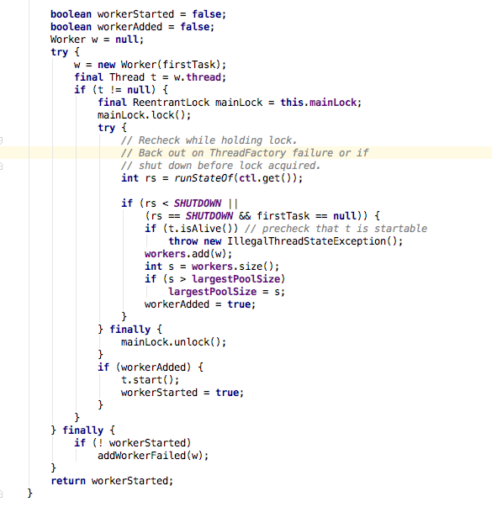This screenshot has width=492, height=507.
Task: Click the 'return workerStarted;' statement
Action: tap(112, 481)
